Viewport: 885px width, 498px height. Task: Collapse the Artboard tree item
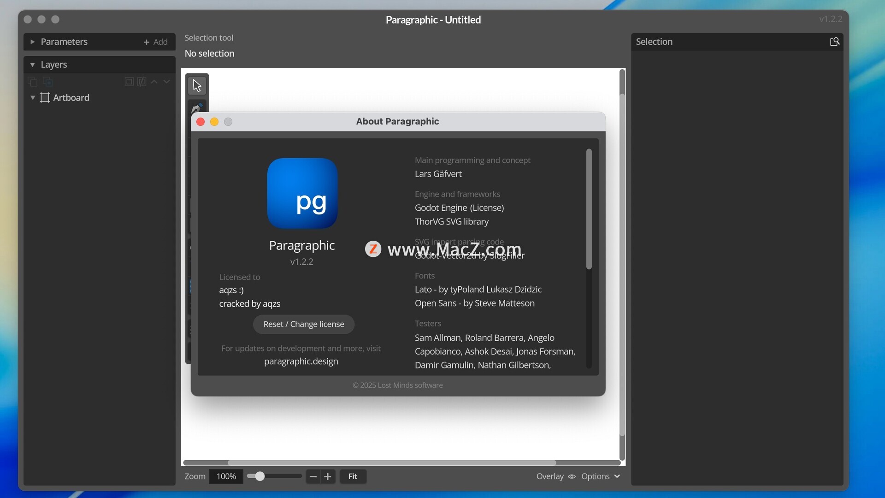32,98
